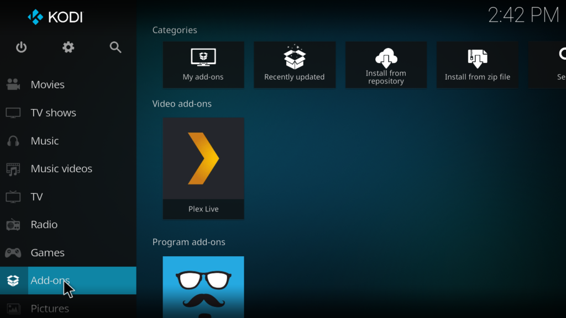Choose Install from zip file tile
This screenshot has height=318, width=566.
(478, 65)
